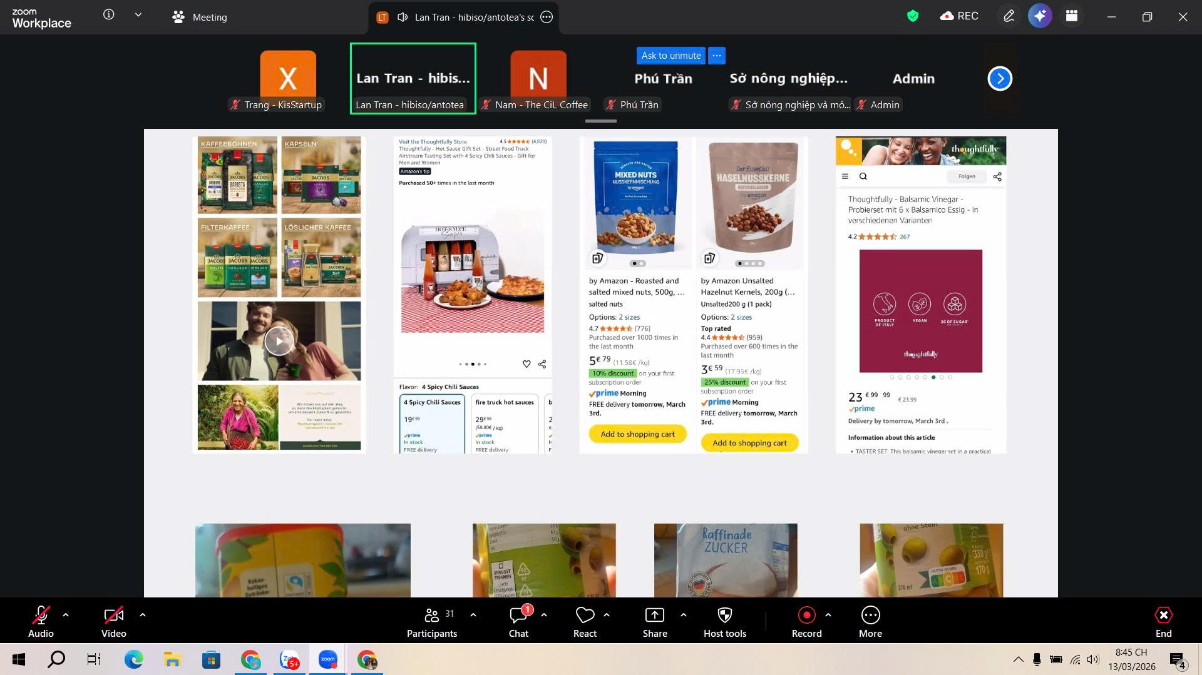The width and height of the screenshot is (1202, 675).
Task: Open the Zoom AI Companion icon
Action: [1040, 17]
